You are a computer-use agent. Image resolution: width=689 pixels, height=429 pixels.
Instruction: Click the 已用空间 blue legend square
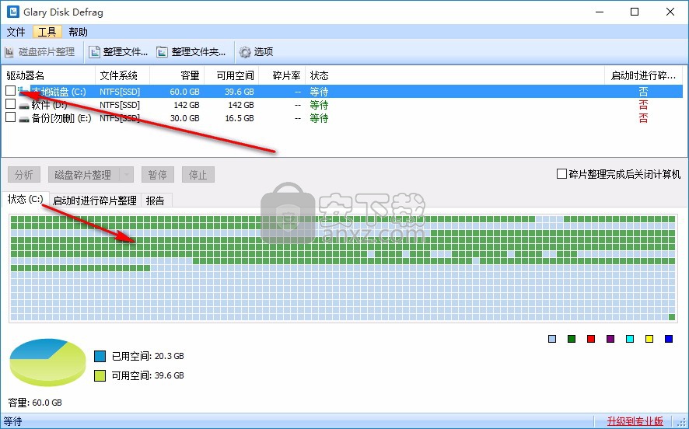[100, 356]
